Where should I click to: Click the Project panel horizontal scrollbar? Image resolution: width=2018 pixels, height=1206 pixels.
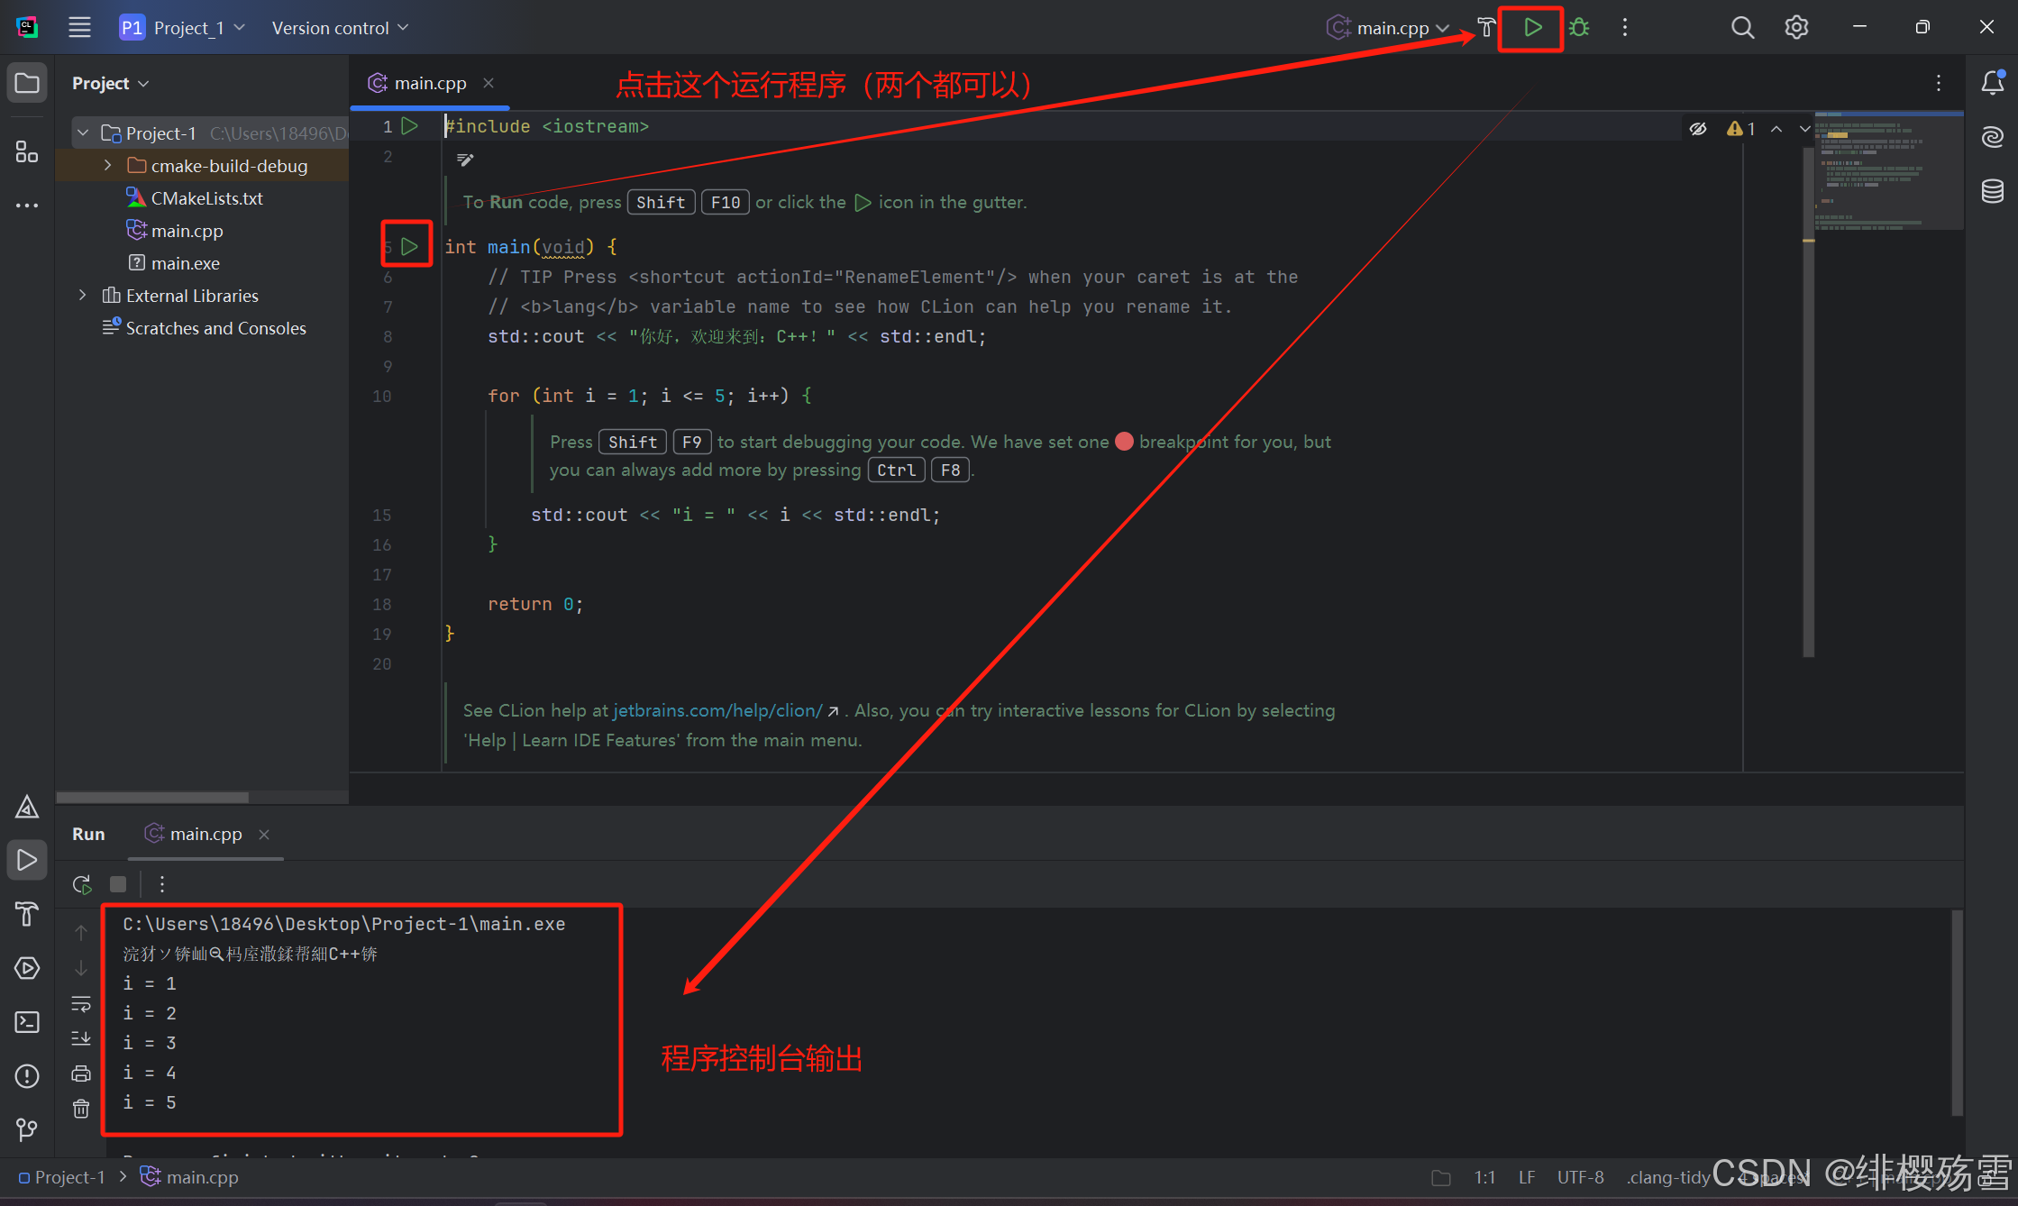[x=152, y=797]
